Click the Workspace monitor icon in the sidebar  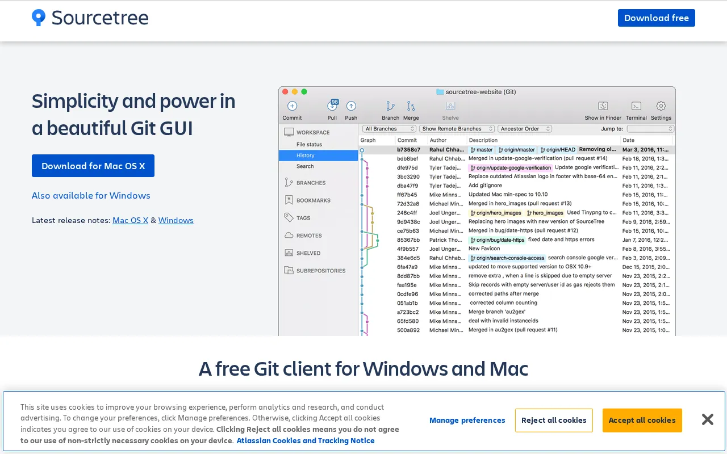(x=289, y=132)
